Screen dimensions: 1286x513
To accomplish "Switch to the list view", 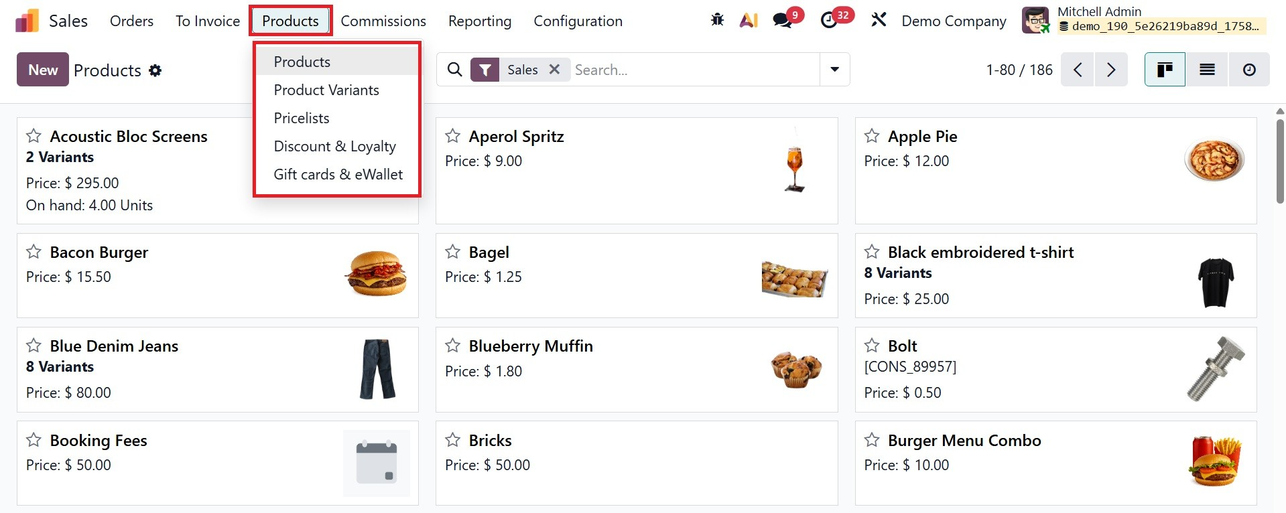I will point(1207,70).
